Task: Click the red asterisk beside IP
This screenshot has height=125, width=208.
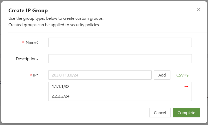Action: pyautogui.click(x=31, y=75)
